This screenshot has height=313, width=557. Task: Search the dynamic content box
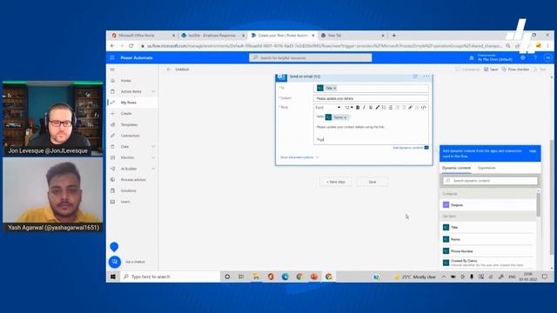pyautogui.click(x=490, y=181)
